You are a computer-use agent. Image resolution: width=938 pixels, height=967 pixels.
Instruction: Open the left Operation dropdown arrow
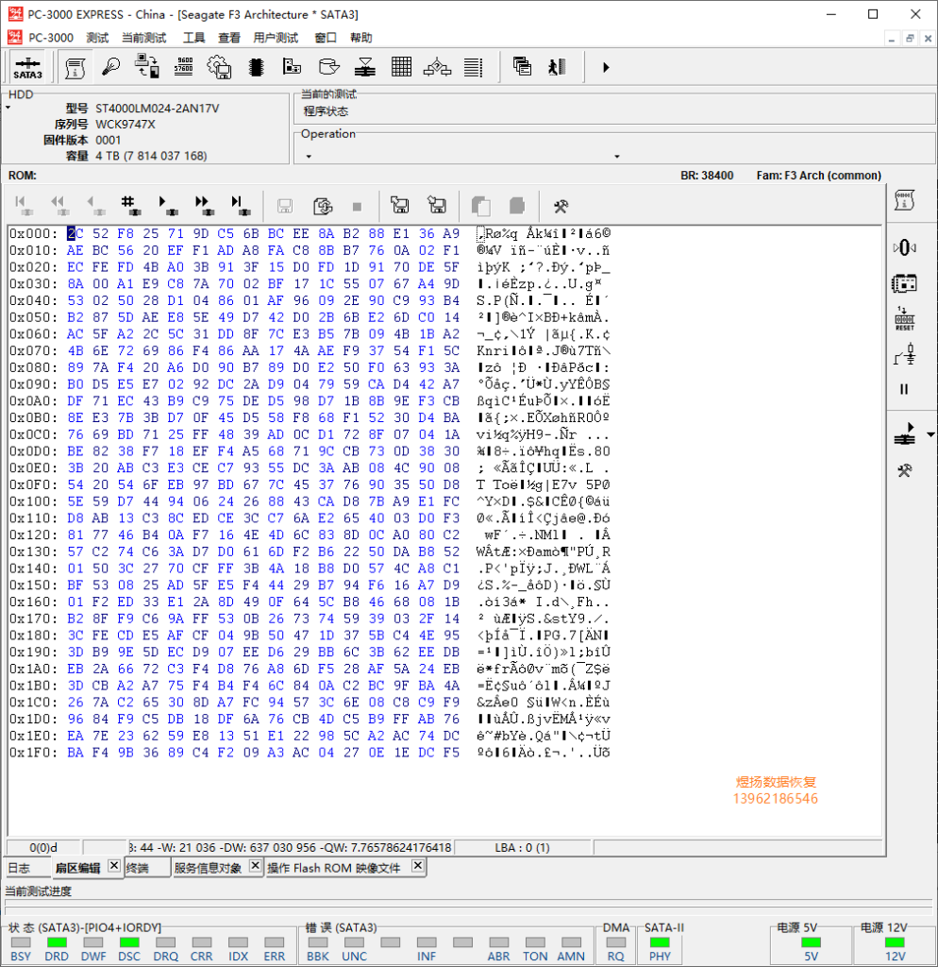pyautogui.click(x=309, y=157)
